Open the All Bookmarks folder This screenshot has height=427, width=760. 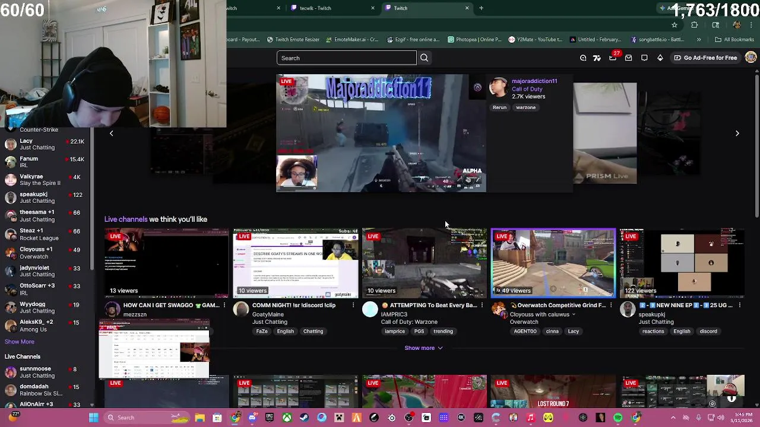[x=734, y=40]
